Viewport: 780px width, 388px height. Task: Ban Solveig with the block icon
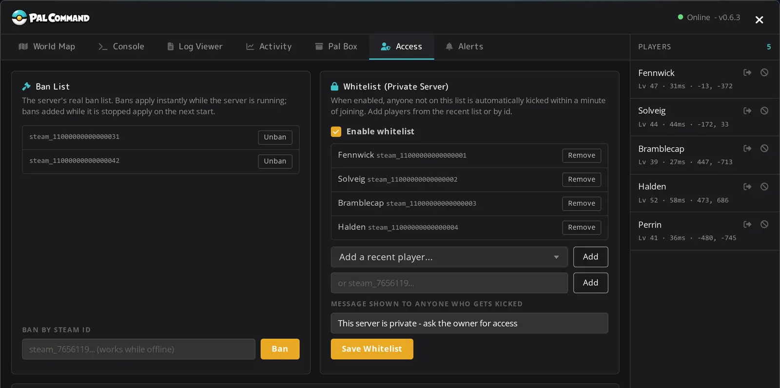tap(764, 111)
